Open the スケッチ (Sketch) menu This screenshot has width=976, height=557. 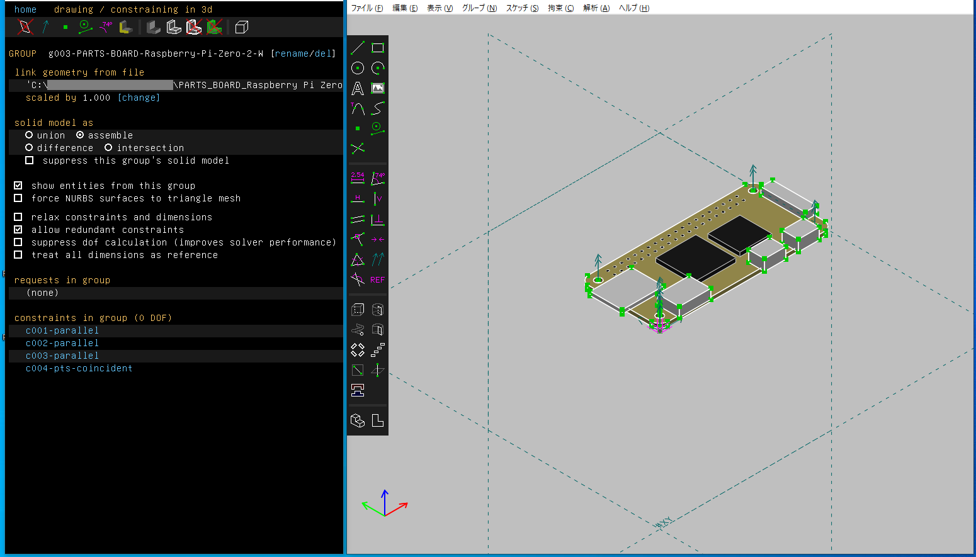coord(522,8)
